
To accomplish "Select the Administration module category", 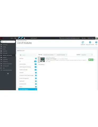I will pos(28,64).
